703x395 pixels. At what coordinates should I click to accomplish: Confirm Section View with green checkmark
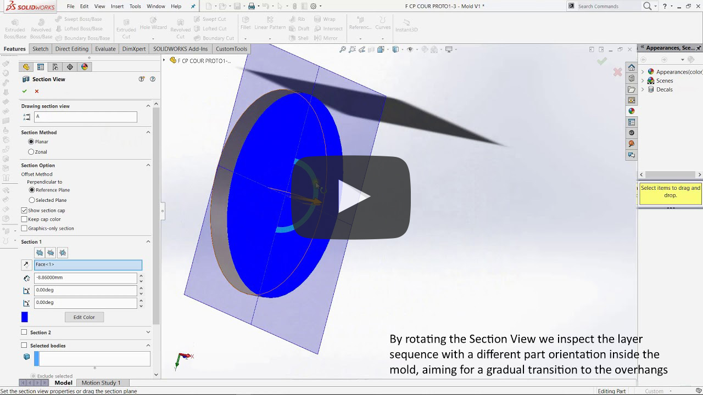24,91
